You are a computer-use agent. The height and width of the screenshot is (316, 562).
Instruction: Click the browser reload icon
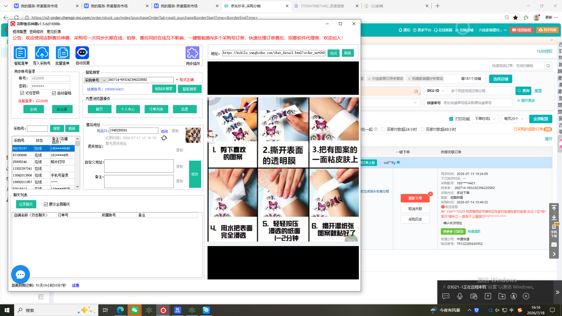coord(16,18)
